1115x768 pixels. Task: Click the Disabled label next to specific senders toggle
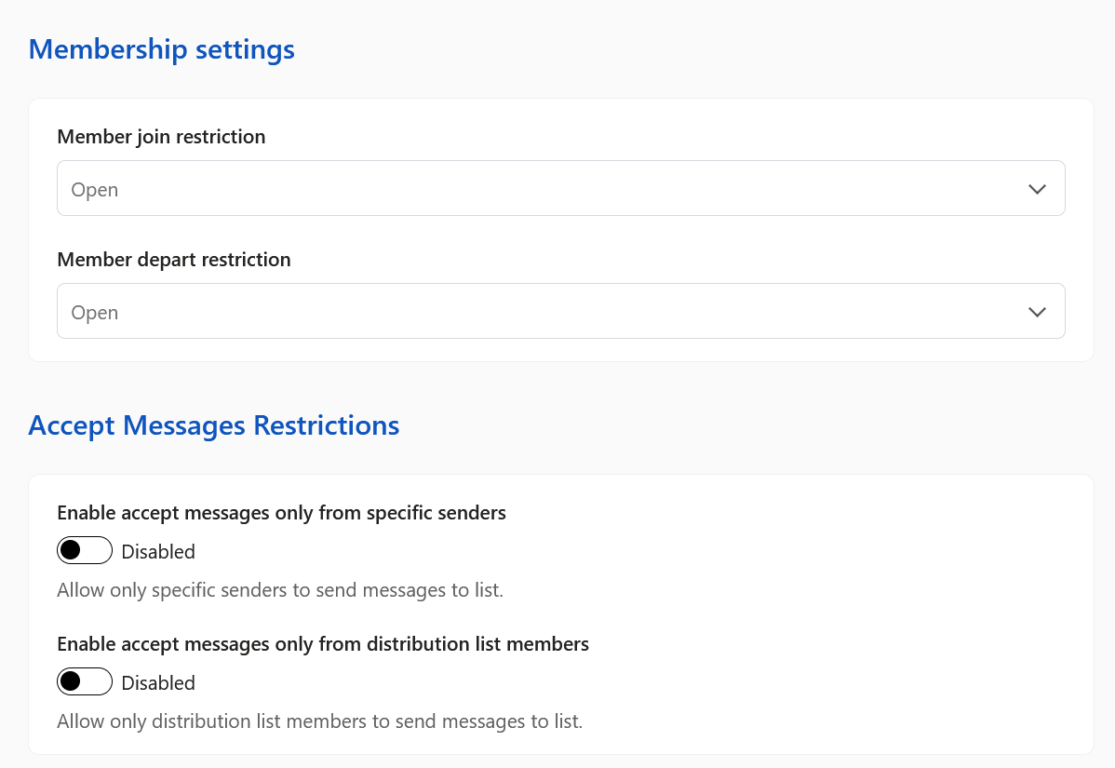tap(157, 551)
